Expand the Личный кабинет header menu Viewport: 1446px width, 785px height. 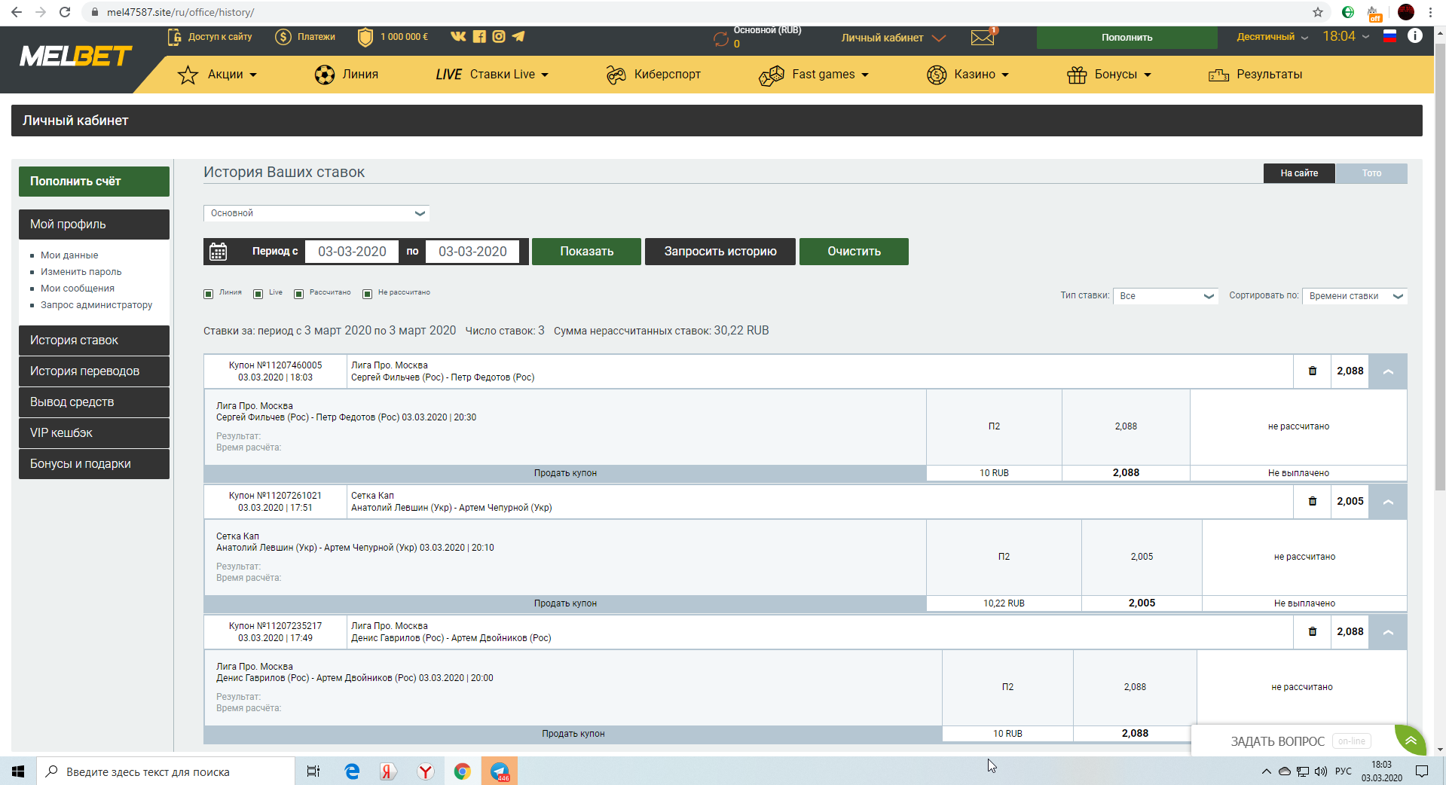tap(893, 38)
